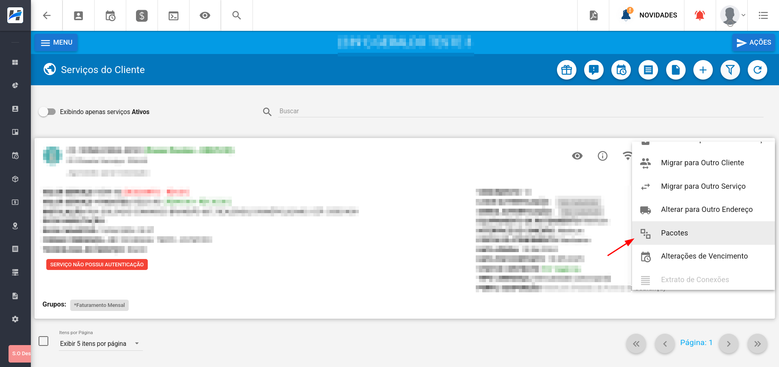Click the calendar clock round button

[x=621, y=70]
